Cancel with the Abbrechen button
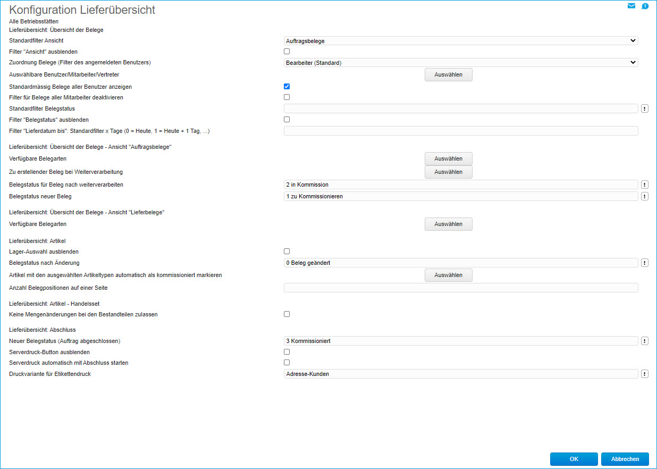 pos(625,459)
